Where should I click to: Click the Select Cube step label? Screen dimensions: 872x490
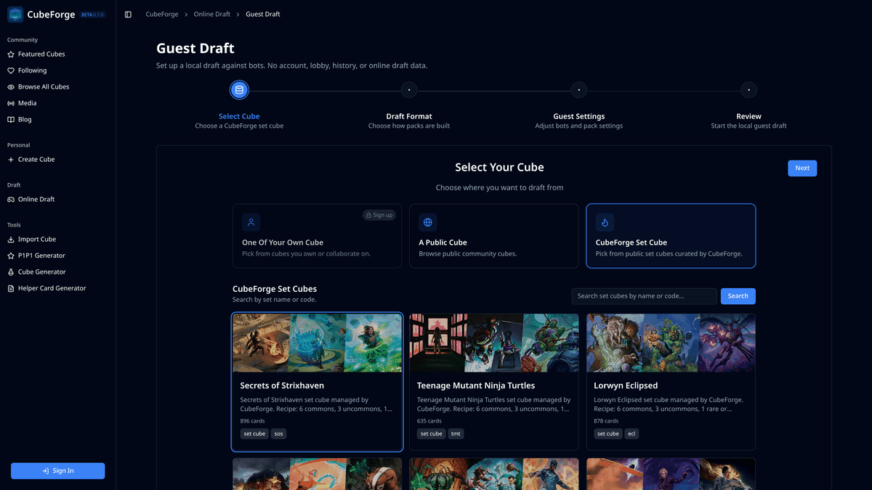(x=239, y=116)
